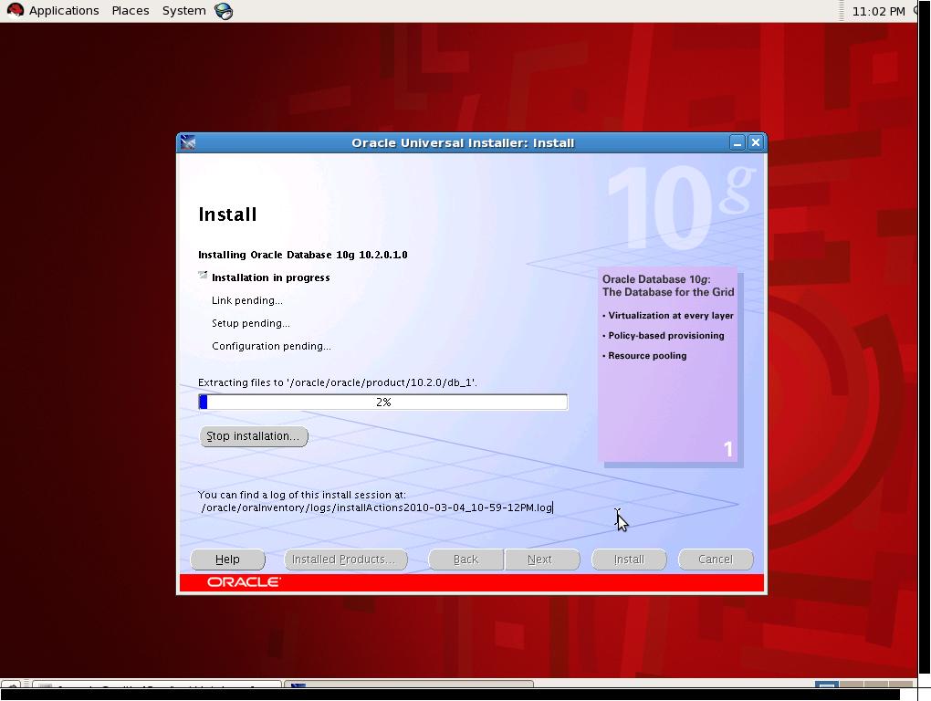Cancel the installer with Cancel button
This screenshot has width=931, height=701.
click(x=716, y=560)
